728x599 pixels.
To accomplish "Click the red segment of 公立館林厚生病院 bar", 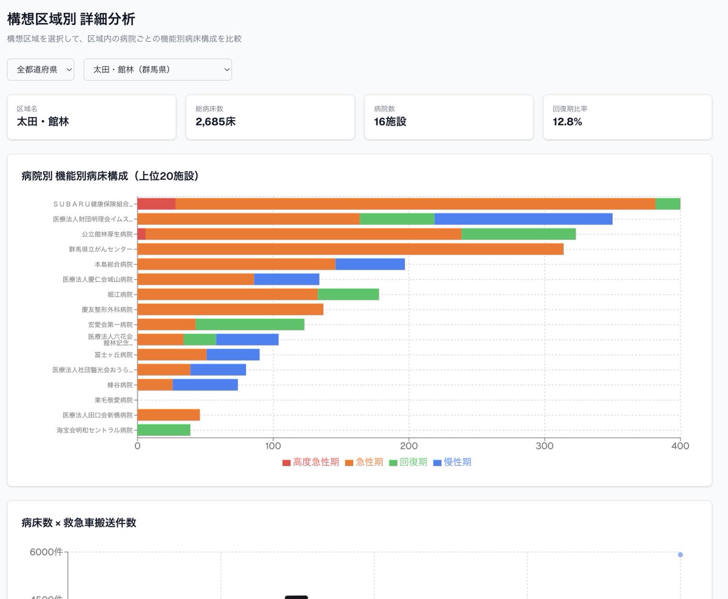I will pyautogui.click(x=142, y=234).
